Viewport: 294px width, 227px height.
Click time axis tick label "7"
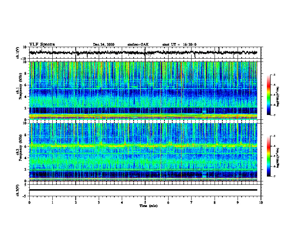click(x=192, y=203)
